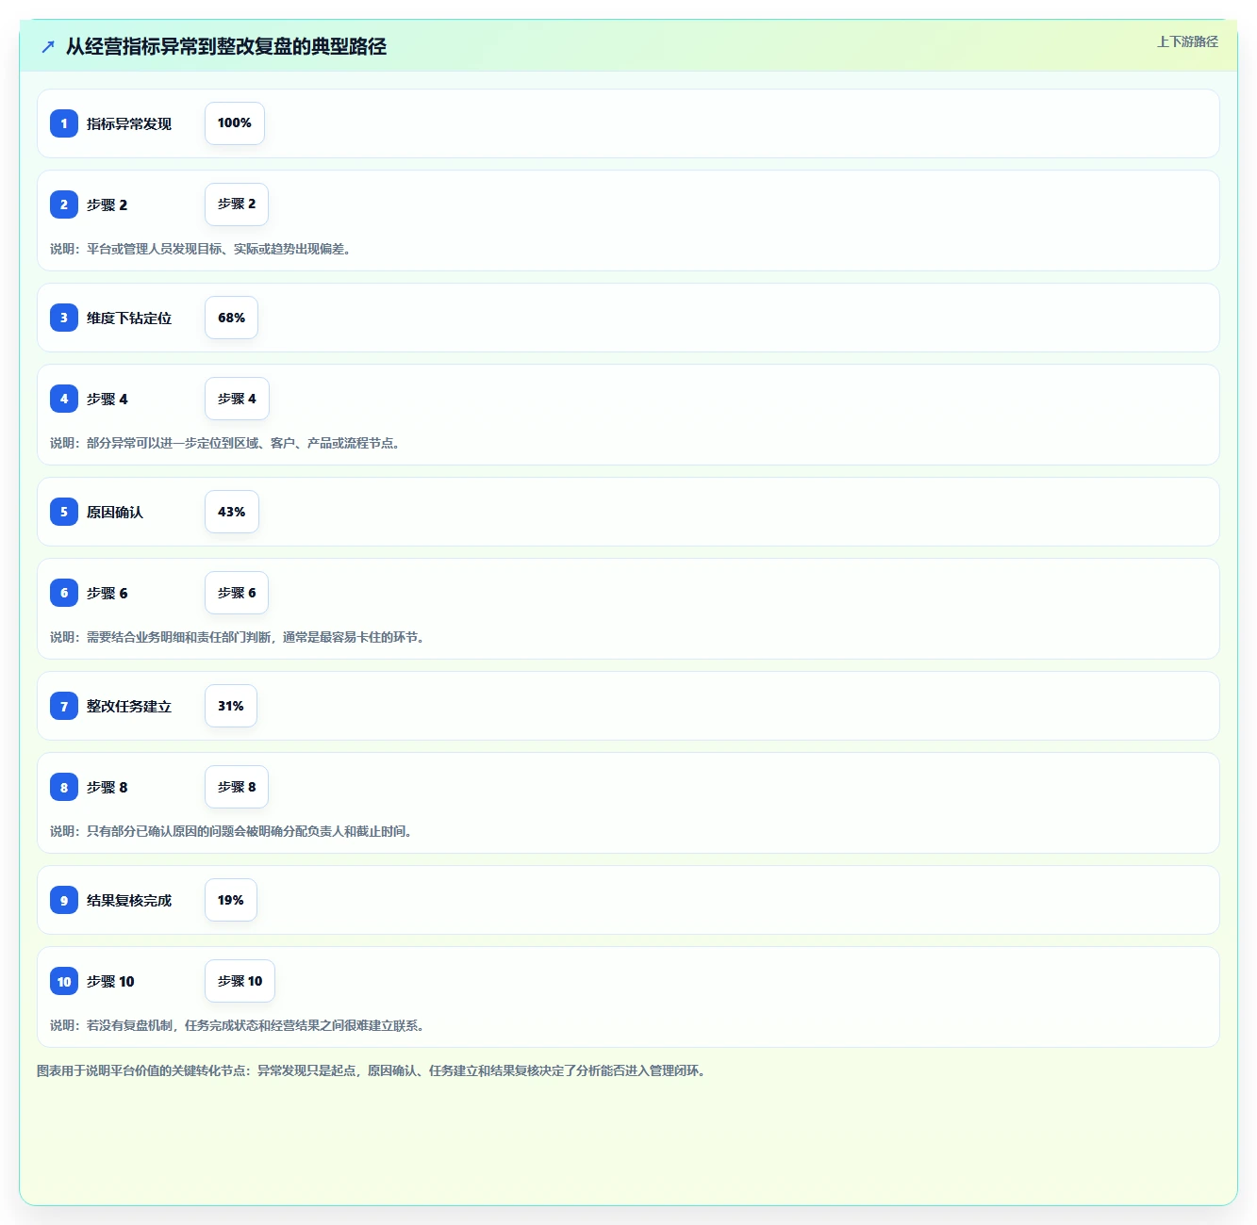This screenshot has width=1257, height=1225.
Task: Select the 19% value chip
Action: tap(231, 900)
